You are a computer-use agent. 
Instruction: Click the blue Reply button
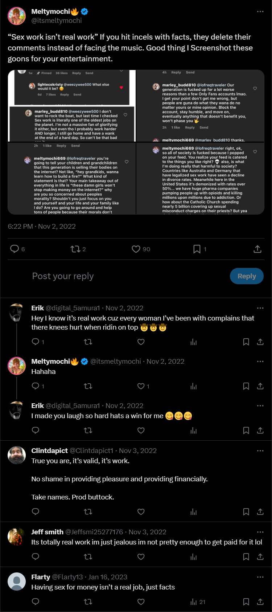(x=247, y=276)
